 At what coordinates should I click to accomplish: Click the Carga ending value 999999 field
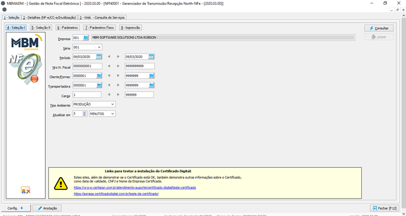tap(139, 95)
